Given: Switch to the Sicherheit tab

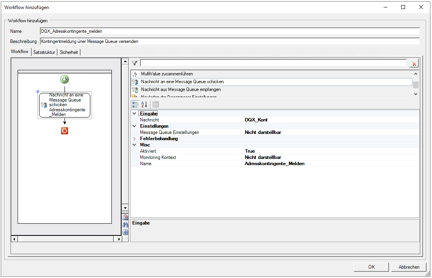Looking at the screenshot, I should pos(68,52).
